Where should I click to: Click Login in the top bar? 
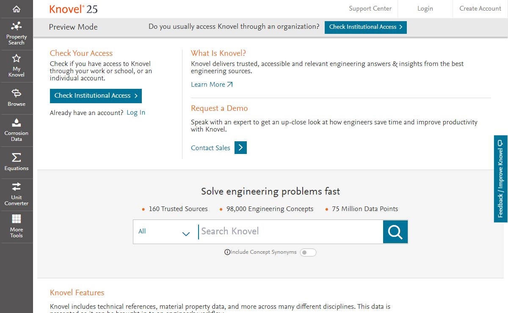pyautogui.click(x=425, y=8)
